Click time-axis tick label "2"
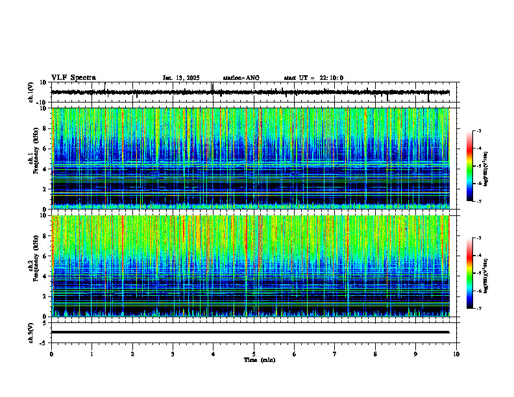This screenshot has width=514, height=397. click(132, 354)
